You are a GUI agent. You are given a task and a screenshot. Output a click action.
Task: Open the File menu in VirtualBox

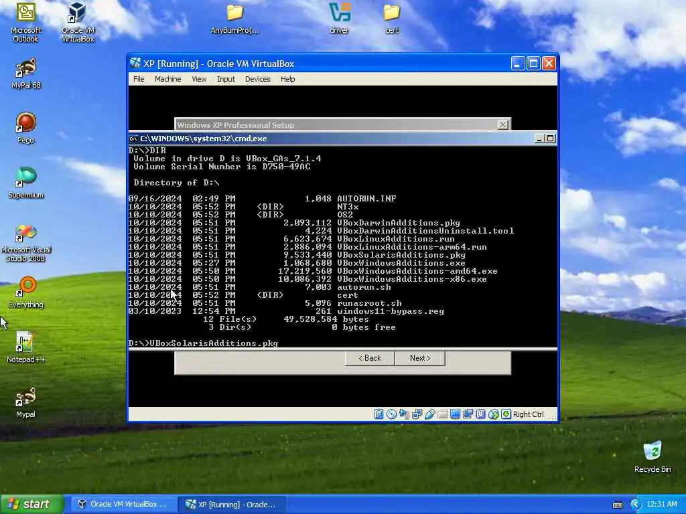(x=139, y=79)
